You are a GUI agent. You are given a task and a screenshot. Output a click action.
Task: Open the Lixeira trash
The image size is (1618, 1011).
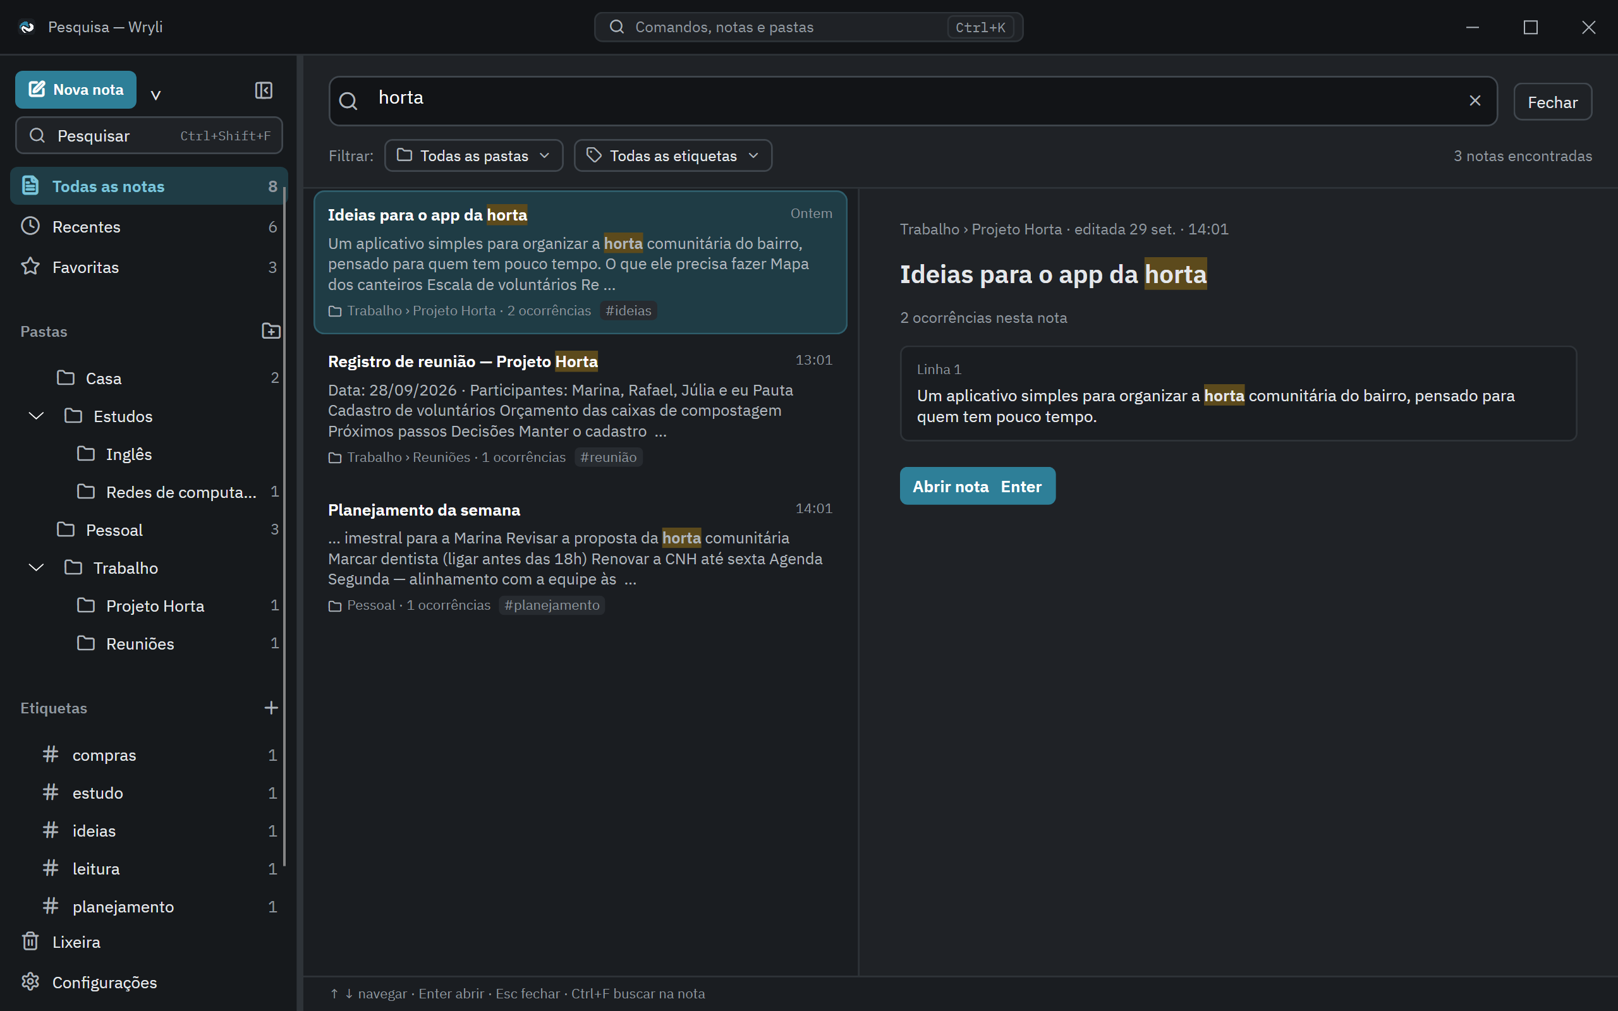pyautogui.click(x=149, y=941)
